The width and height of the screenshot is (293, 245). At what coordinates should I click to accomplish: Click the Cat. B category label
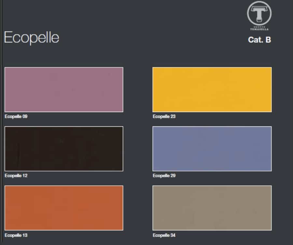(259, 40)
